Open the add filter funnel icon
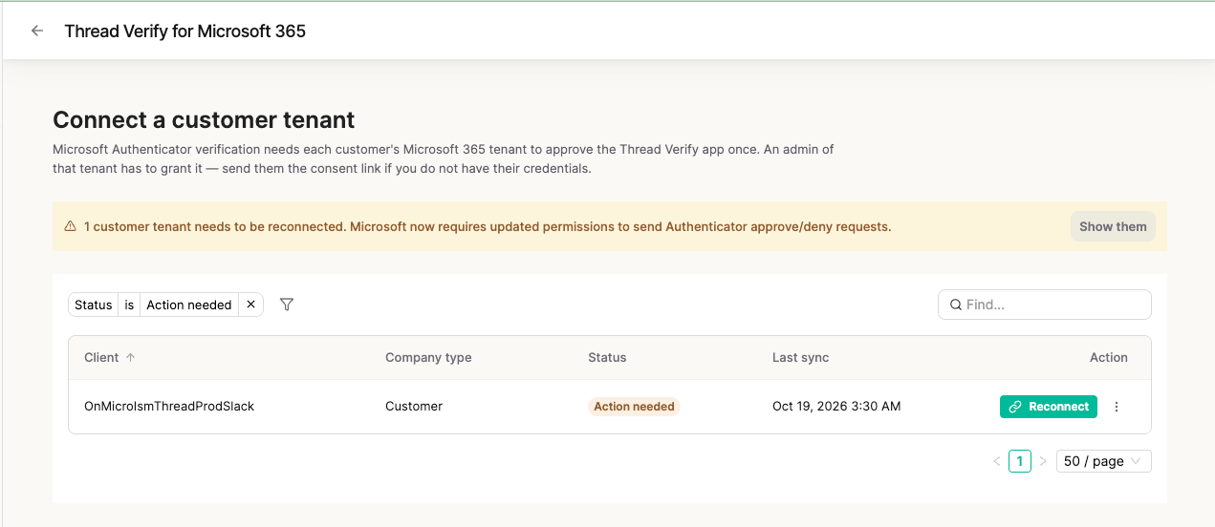Image resolution: width=1215 pixels, height=527 pixels. [287, 305]
